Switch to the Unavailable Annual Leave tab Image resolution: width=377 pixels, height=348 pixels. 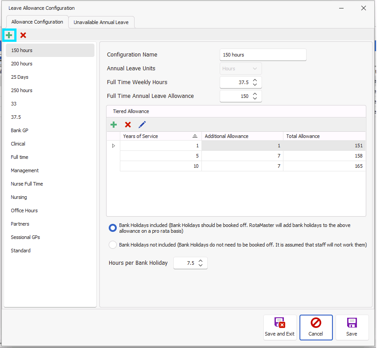(101, 22)
